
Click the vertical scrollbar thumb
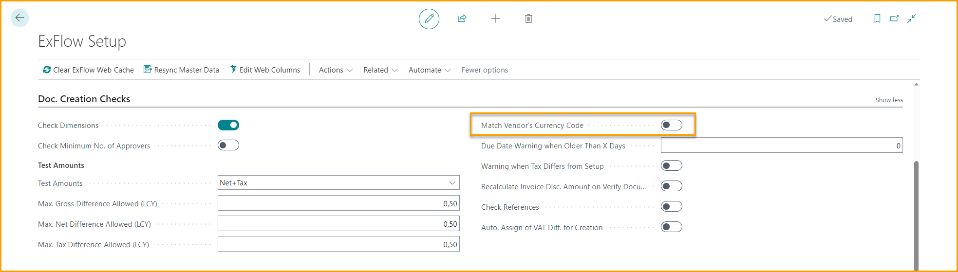(916, 216)
